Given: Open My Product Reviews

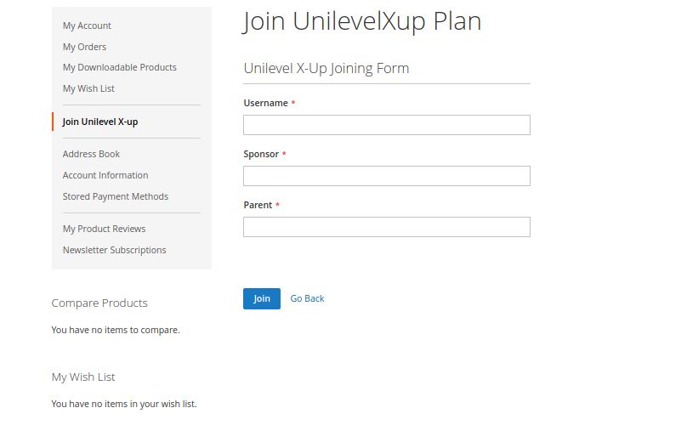Looking at the screenshot, I should (x=104, y=229).
